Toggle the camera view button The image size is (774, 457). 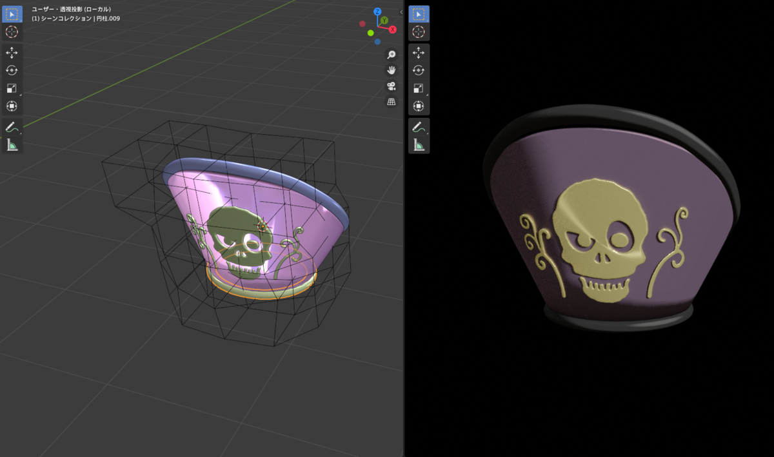tap(391, 86)
